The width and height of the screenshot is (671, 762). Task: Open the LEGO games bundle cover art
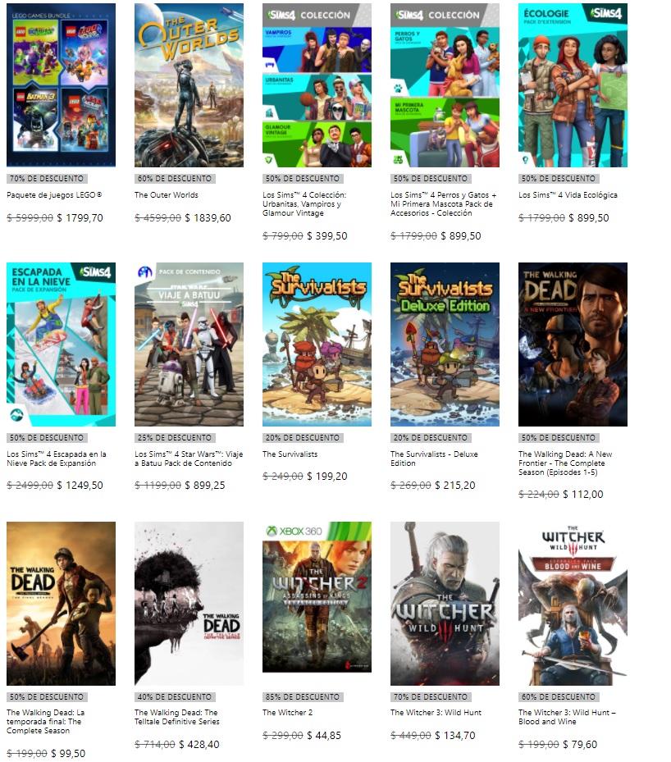click(61, 85)
